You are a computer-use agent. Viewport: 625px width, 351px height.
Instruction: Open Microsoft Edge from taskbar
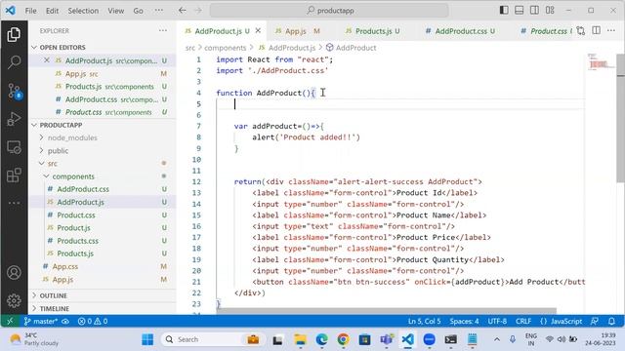tap(321, 339)
